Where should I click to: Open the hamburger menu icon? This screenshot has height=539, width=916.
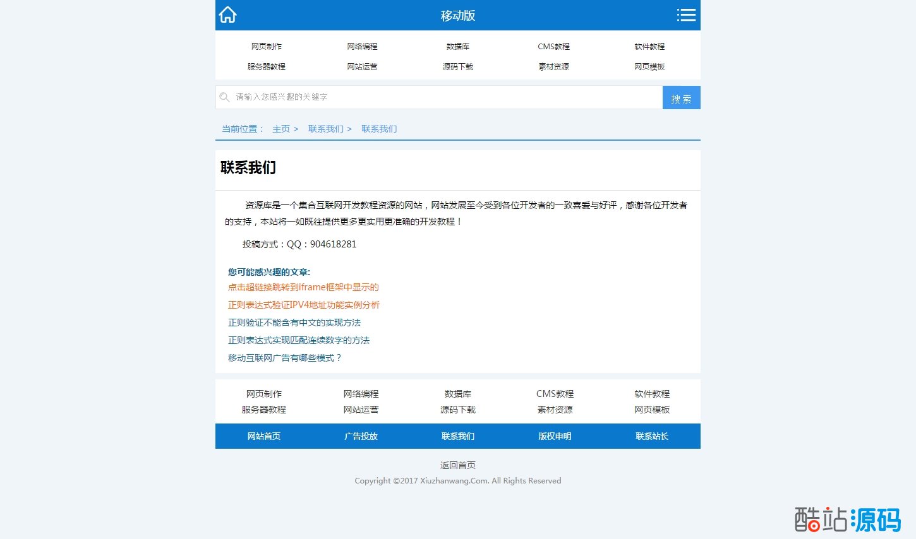686,15
